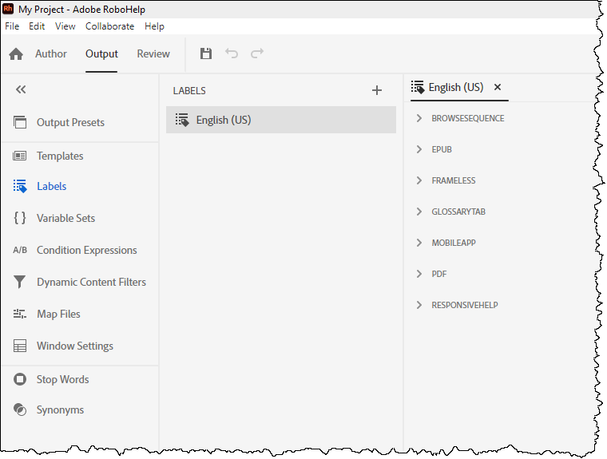Open the Stop Words panel

click(62, 379)
